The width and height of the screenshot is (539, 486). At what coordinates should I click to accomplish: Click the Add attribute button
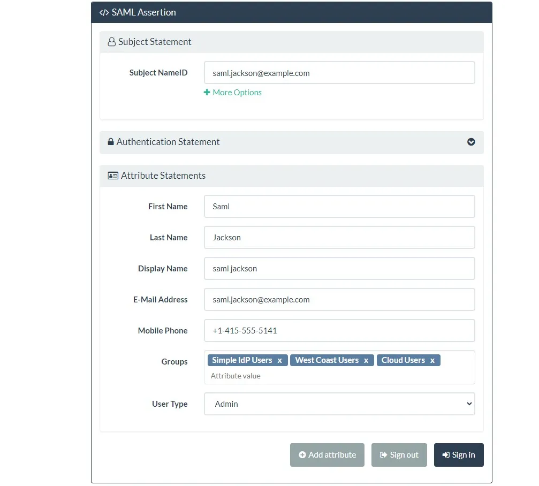point(327,454)
